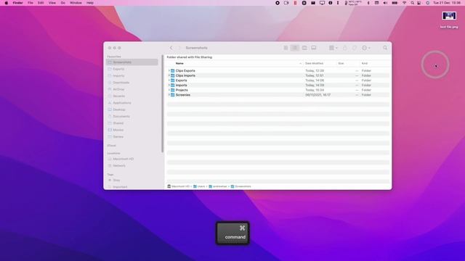Viewport: 465px width, 261px height.
Task: Expand the Projects folder triangle
Action: click(x=169, y=90)
